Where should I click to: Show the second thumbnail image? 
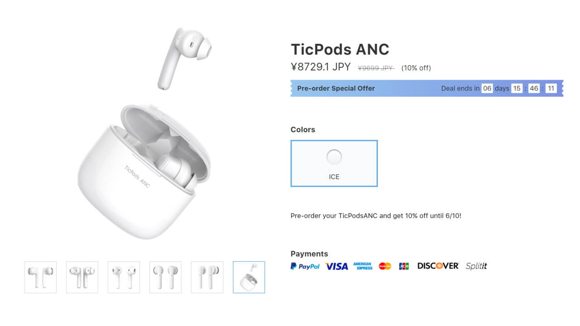click(x=82, y=277)
